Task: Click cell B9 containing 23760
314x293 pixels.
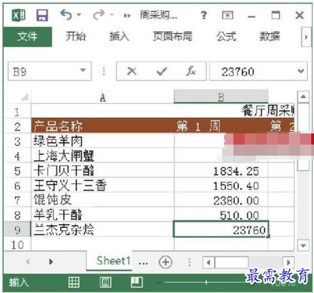Action: [221, 229]
